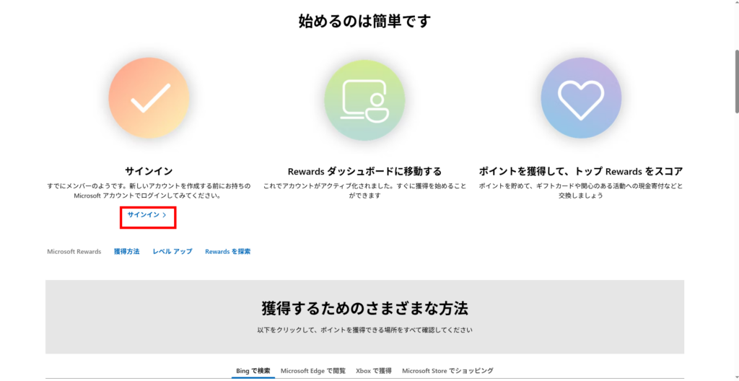Click the Rewards ダッシュボードに移動する heading
Screen dimensions: 739x381
tap(364, 172)
